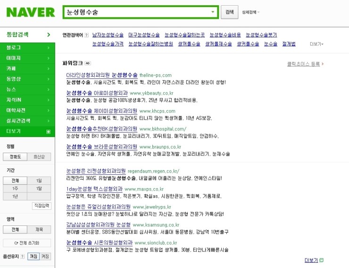Set period filter to 전체

[15, 181]
